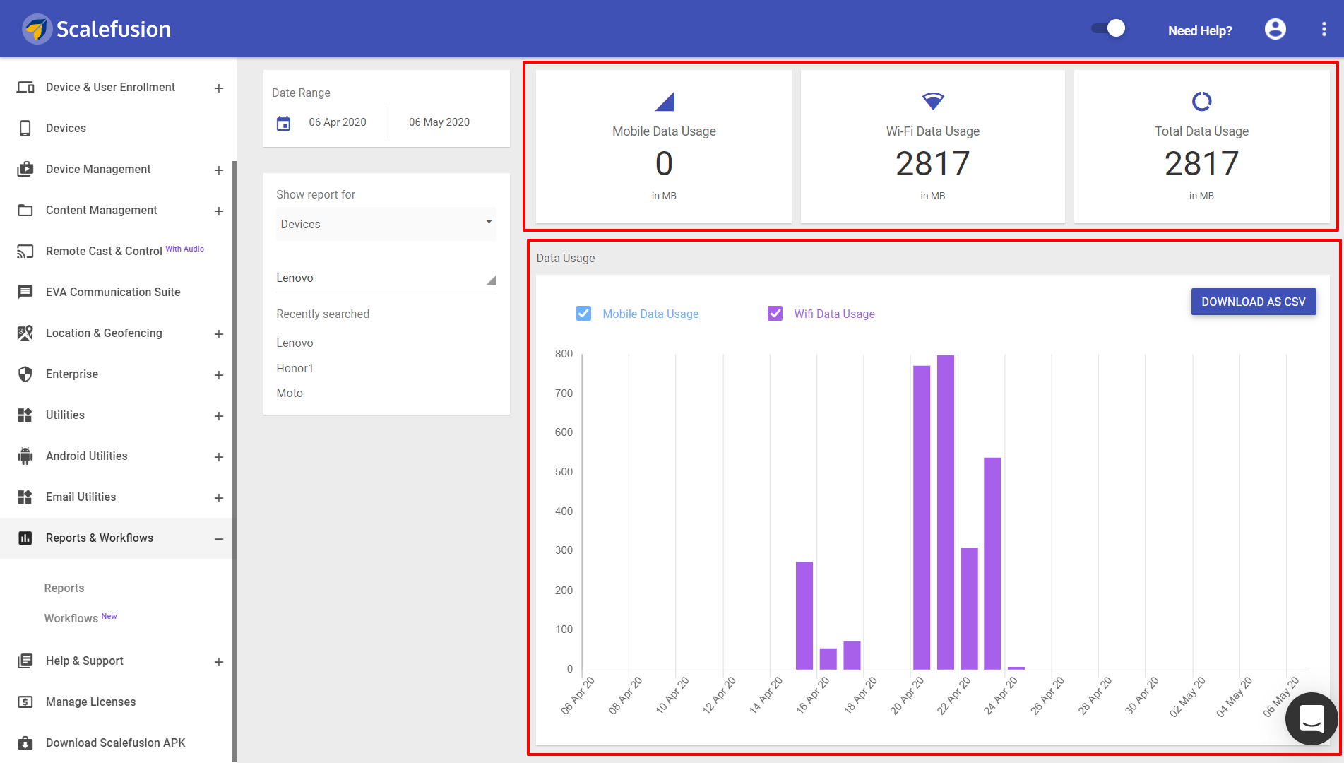
Task: Expand the Android Utilities section
Action: 219,457
